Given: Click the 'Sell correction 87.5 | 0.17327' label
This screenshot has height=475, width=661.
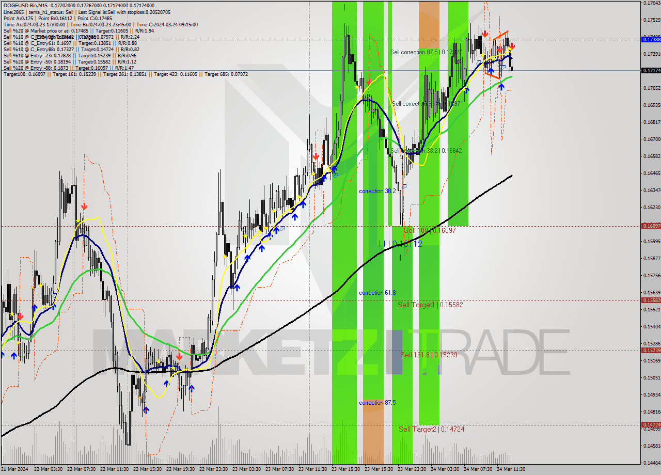Looking at the screenshot, I should pyautogui.click(x=426, y=52).
